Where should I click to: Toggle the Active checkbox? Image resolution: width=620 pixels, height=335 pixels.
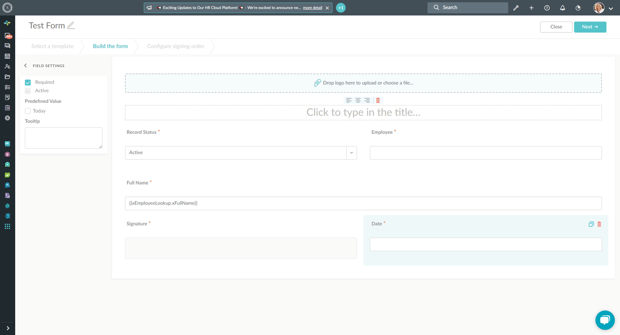click(28, 91)
